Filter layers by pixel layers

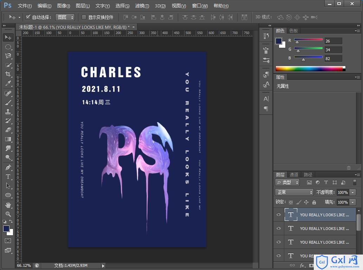coord(309,182)
